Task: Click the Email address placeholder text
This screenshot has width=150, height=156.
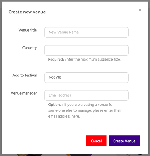Action: (60, 95)
